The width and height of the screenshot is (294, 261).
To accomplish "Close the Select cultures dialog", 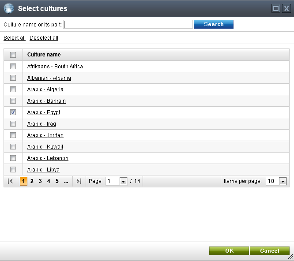I will point(286,9).
